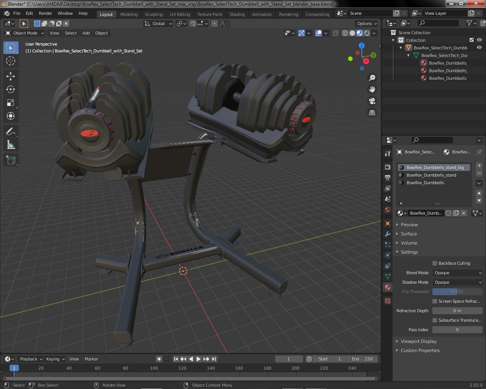The image size is (486, 389).
Task: Expand the Preview panel
Action: pos(409,225)
